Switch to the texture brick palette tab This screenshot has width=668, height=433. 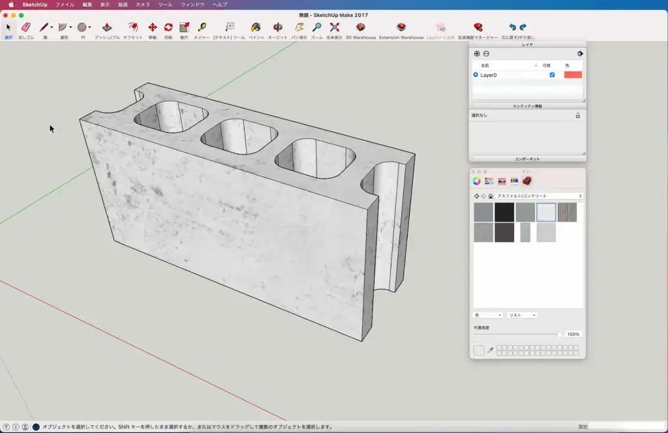[527, 181]
